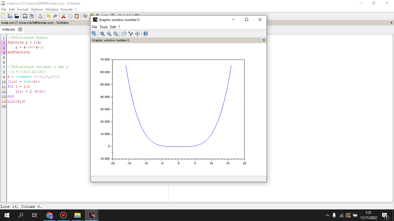Open help from Graphic window toolbar
394x221 pixels.
tap(146, 34)
